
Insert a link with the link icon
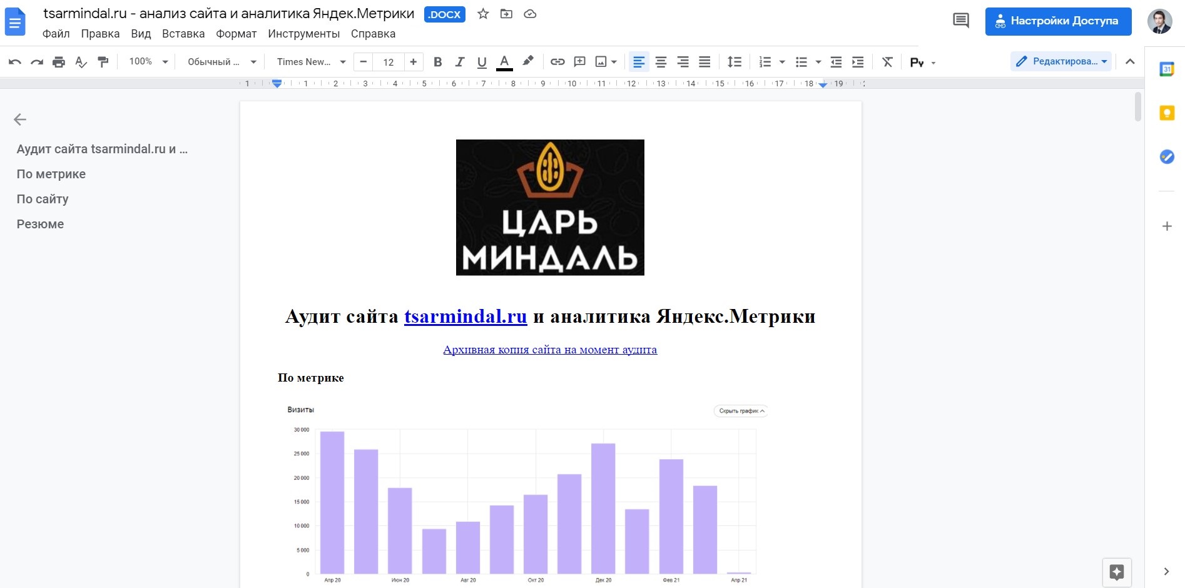pos(557,61)
